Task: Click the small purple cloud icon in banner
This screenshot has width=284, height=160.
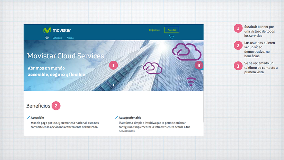Action: coord(152,68)
